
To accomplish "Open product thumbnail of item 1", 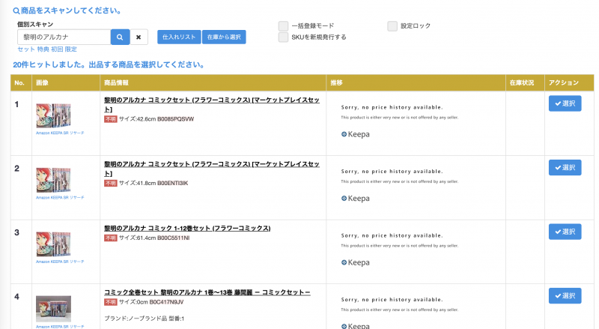I will pos(53,115).
